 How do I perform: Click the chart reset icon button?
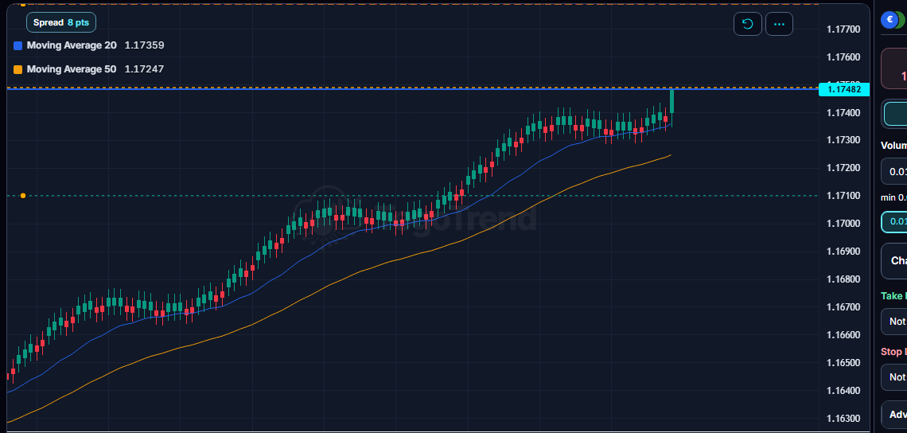pyautogui.click(x=747, y=25)
